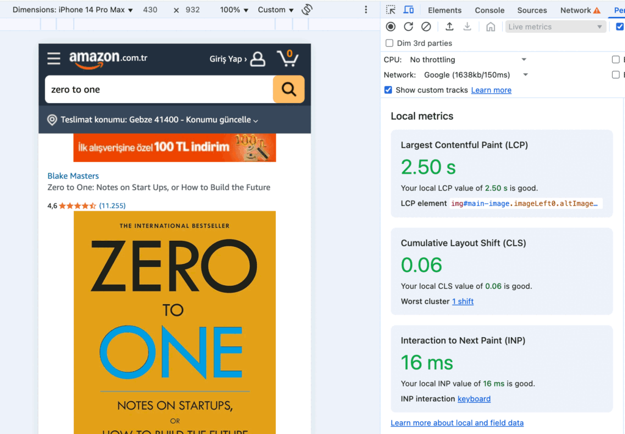Open the Live metrics dropdown
The width and height of the screenshot is (625, 434).
click(555, 27)
